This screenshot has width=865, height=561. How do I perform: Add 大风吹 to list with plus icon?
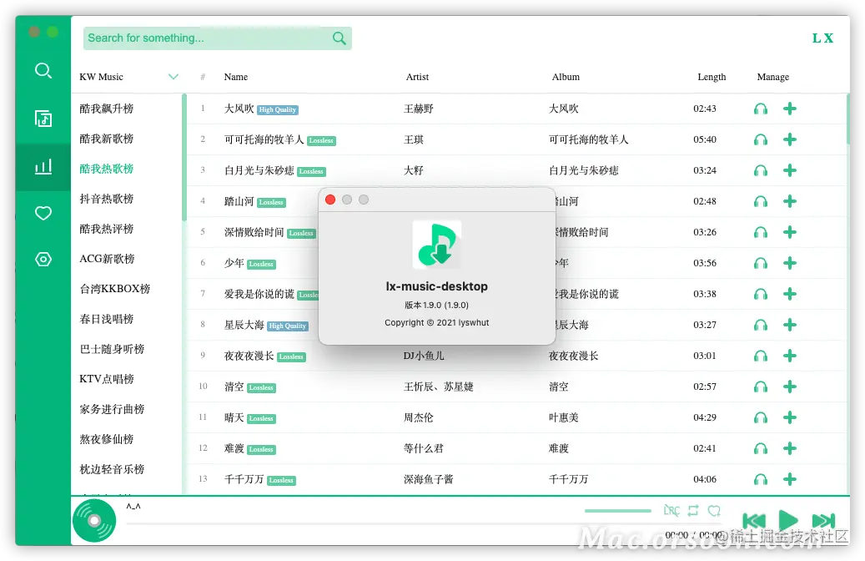[x=789, y=109]
